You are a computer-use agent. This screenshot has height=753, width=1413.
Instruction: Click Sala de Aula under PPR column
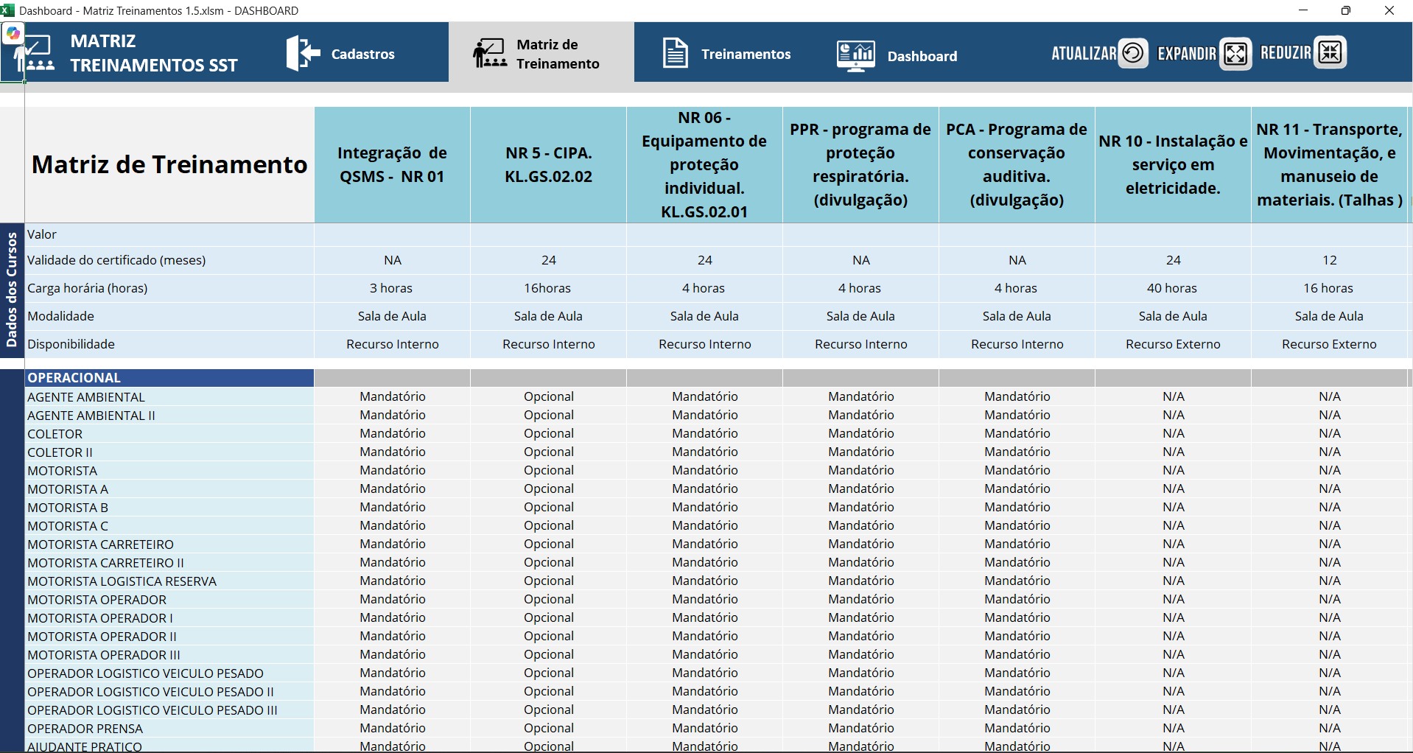click(860, 316)
